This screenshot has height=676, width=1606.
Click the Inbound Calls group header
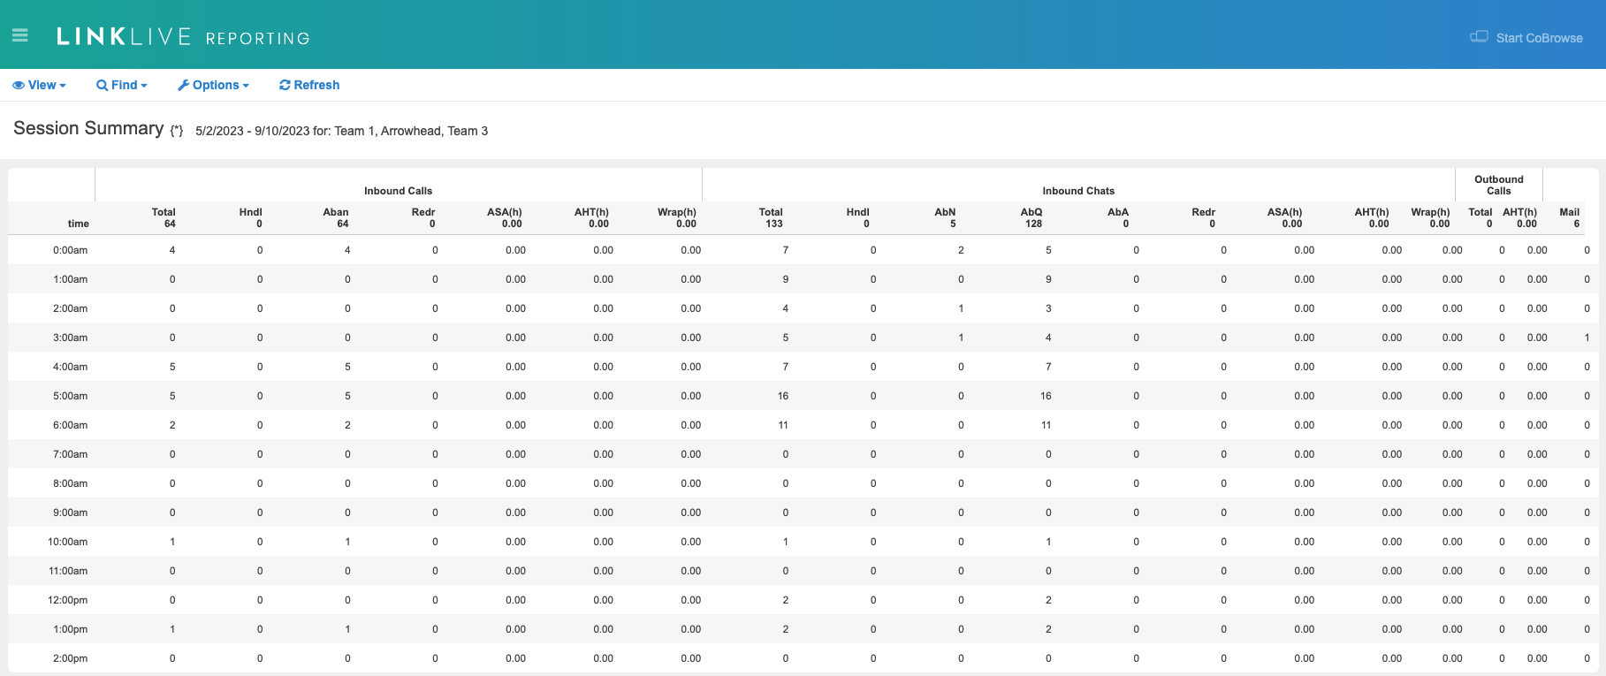pos(398,191)
